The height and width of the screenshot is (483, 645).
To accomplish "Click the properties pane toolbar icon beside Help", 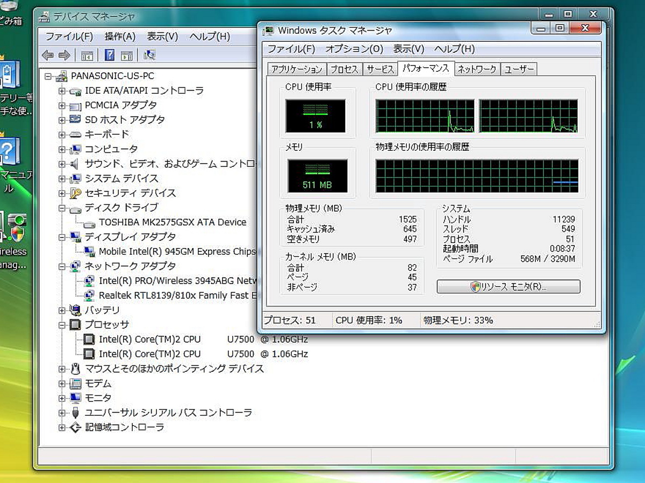I will coord(127,55).
